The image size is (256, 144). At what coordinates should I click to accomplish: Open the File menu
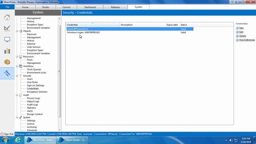point(7,7)
